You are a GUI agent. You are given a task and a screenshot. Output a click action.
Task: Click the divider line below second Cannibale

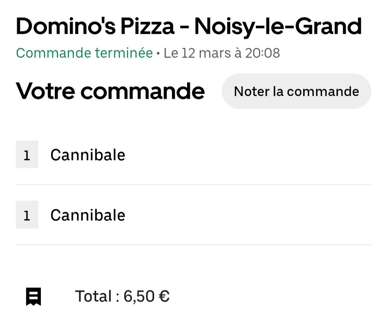click(x=193, y=245)
